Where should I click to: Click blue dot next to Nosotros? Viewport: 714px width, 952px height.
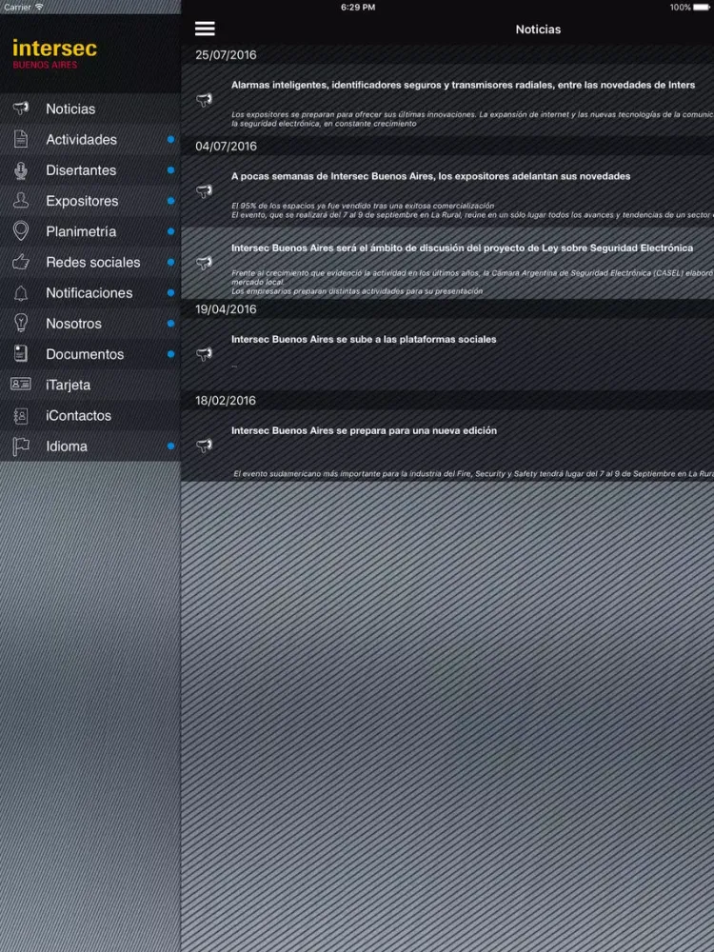tap(170, 324)
